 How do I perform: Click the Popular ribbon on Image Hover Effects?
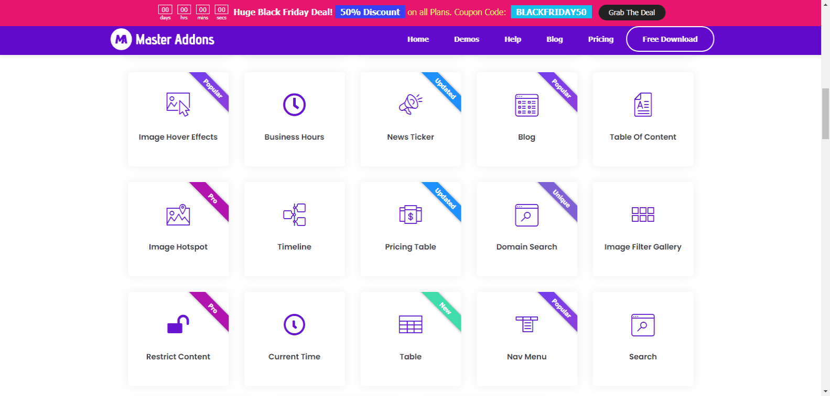[x=212, y=88]
